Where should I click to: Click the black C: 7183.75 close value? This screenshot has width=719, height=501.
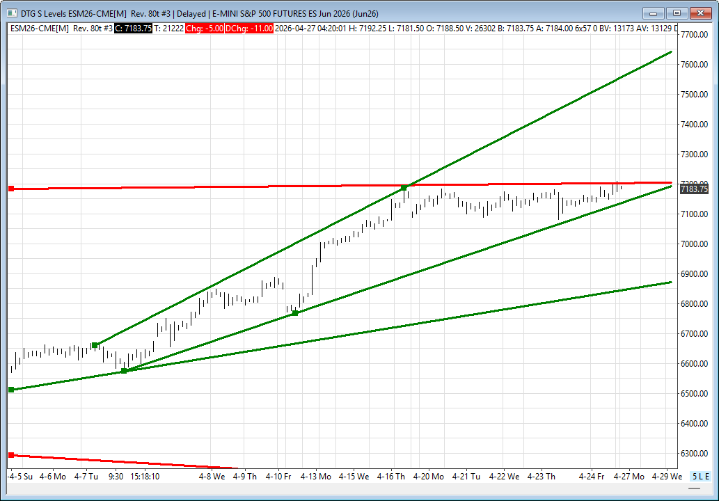tap(133, 28)
